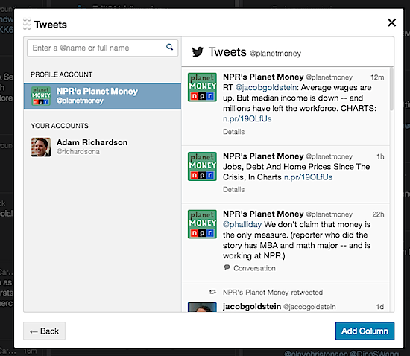Click the Add Column button

click(x=365, y=331)
